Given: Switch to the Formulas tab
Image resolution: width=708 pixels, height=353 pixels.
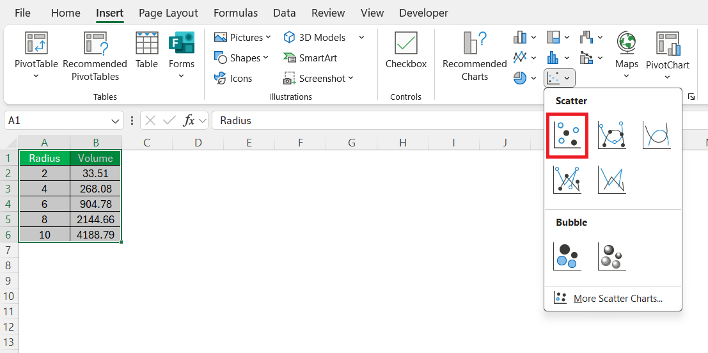Looking at the screenshot, I should (236, 13).
